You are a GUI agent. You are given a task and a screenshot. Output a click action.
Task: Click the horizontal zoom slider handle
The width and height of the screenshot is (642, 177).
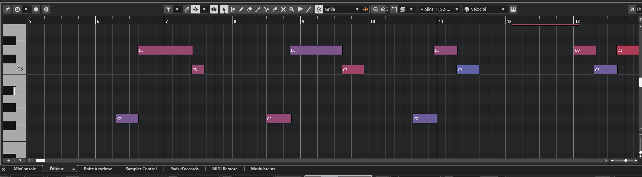(x=626, y=160)
